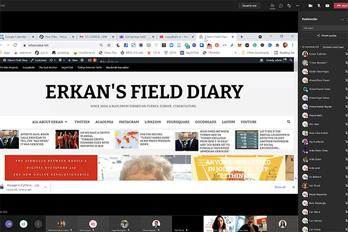Open the GOODREADS navigation item

206,122
